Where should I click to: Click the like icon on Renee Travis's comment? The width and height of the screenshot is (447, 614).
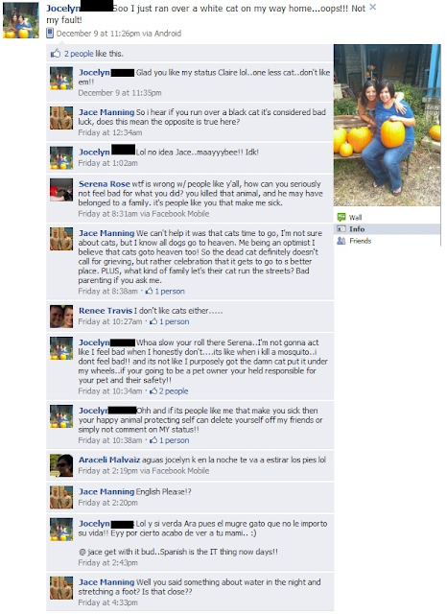tap(153, 321)
